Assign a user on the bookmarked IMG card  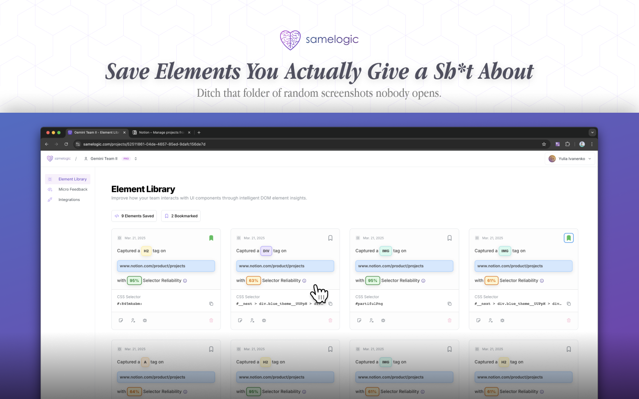[490, 320]
